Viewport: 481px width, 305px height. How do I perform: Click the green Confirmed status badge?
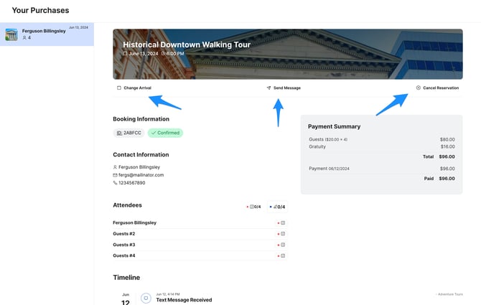(165, 133)
